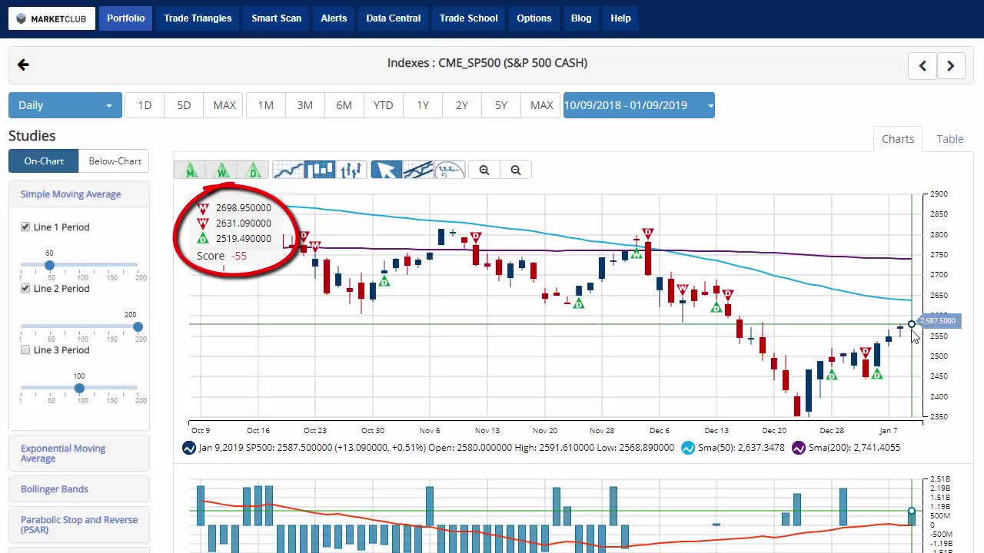Show next symbol with right chevron button

point(951,65)
